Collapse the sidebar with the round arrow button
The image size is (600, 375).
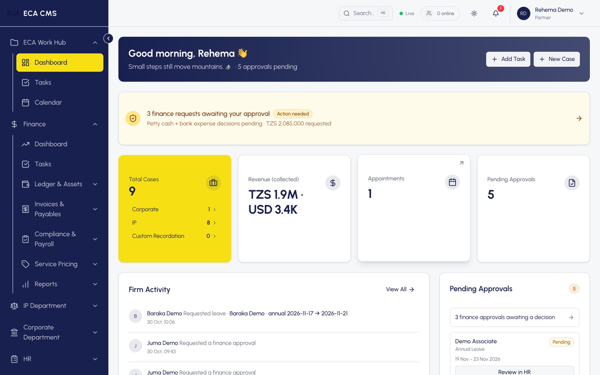pos(108,38)
